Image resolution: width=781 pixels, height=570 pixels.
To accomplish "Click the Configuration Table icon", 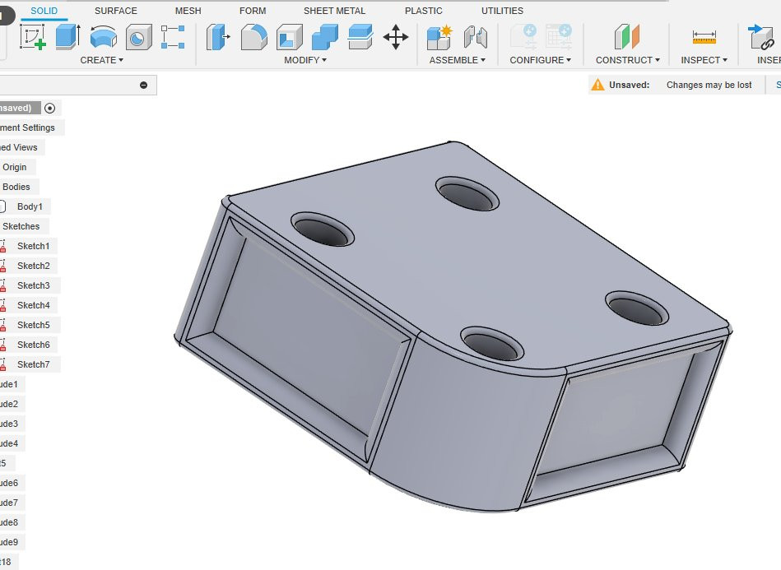I will coord(558,37).
